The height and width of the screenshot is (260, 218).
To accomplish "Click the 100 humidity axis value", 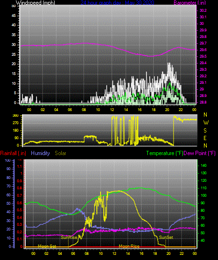I will click(7, 160).
